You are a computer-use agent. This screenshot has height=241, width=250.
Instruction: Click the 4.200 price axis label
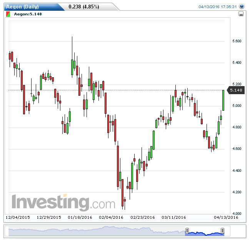(237, 192)
